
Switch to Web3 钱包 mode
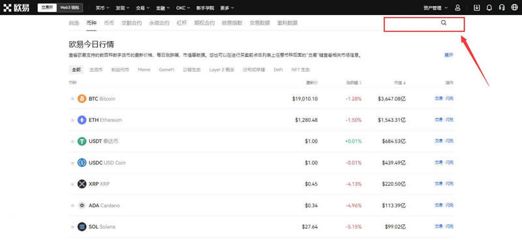70,8
